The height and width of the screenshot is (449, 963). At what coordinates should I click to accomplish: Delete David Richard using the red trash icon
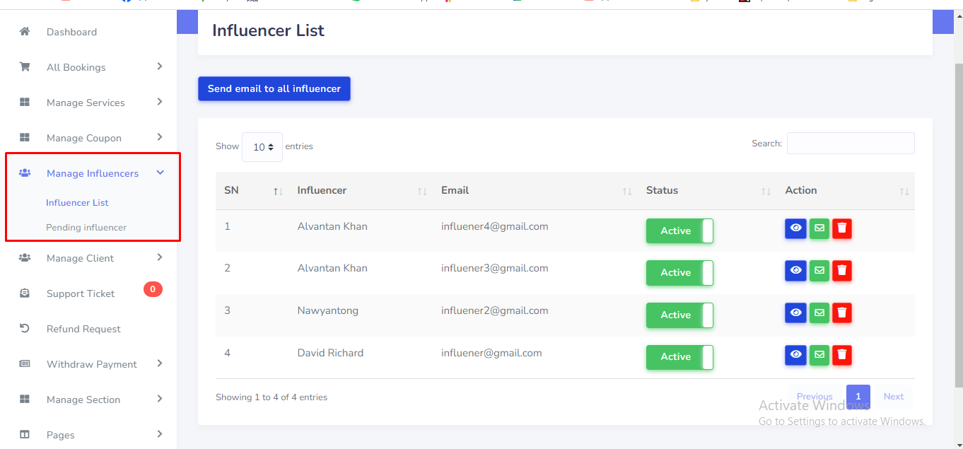click(x=841, y=355)
